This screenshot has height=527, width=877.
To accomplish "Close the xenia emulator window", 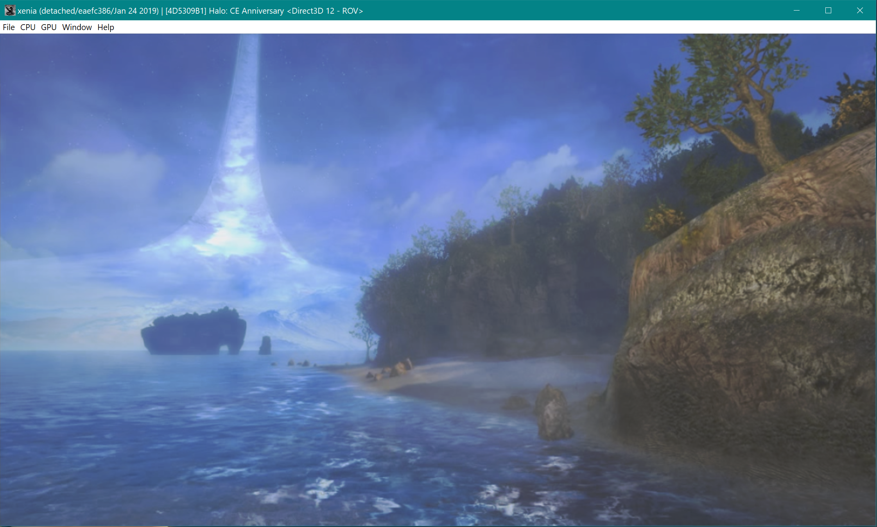I will [x=859, y=11].
